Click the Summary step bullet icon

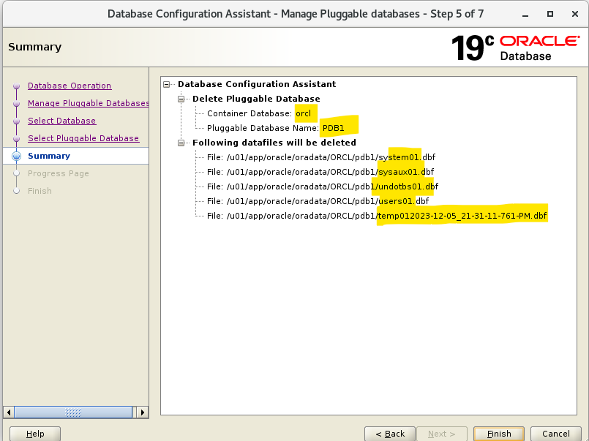(17, 156)
